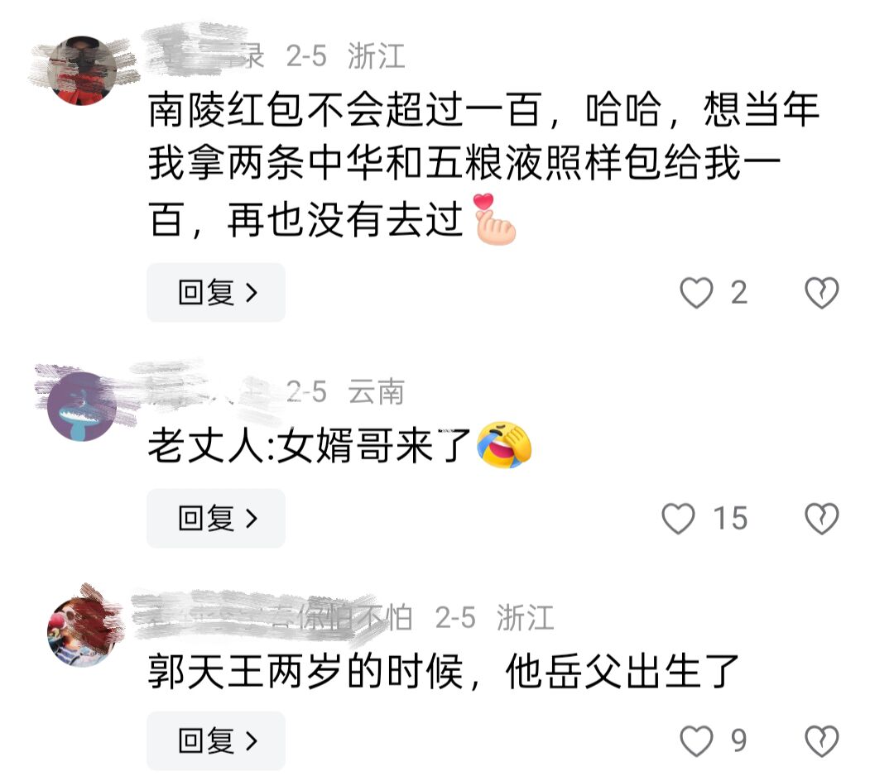
Task: Select the 南陵红包不会超过一百 comment text
Action: pyautogui.click(x=483, y=164)
